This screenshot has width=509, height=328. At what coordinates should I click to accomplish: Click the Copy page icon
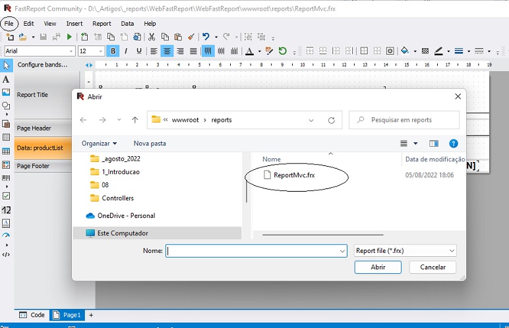tap(111, 37)
